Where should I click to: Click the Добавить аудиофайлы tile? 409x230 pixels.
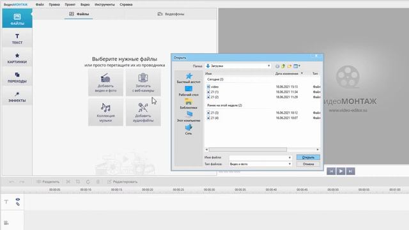point(143,112)
